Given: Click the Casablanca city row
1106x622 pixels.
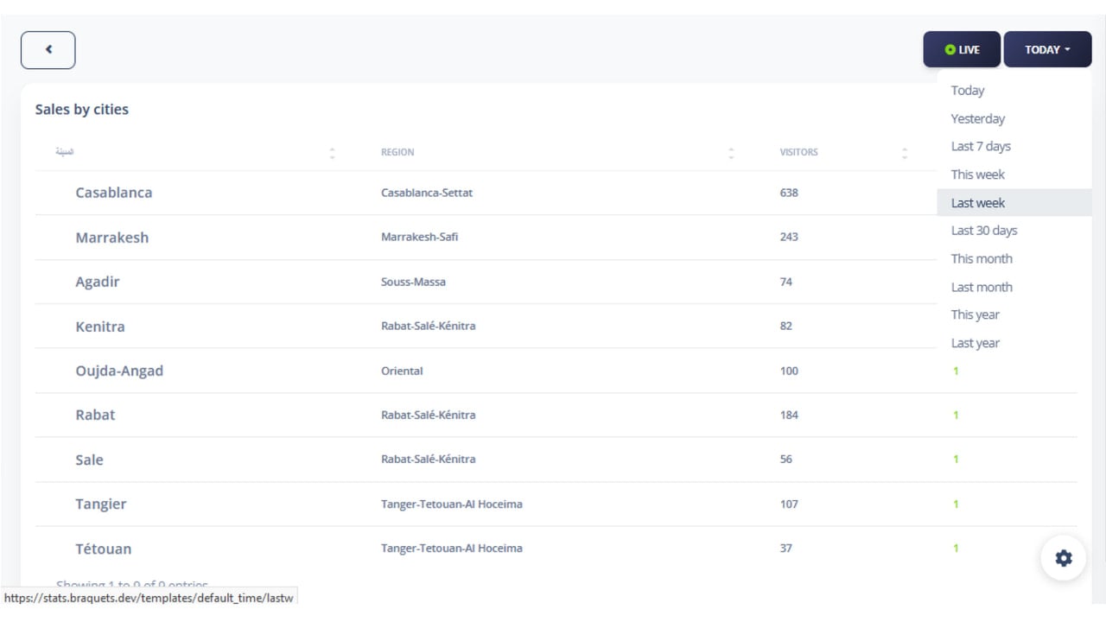Looking at the screenshot, I should 556,193.
